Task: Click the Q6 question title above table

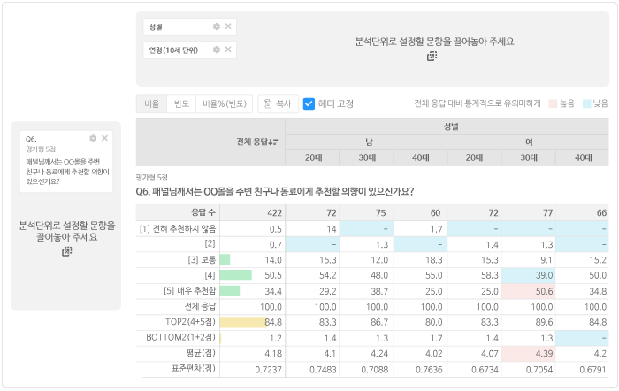Action: click(275, 192)
